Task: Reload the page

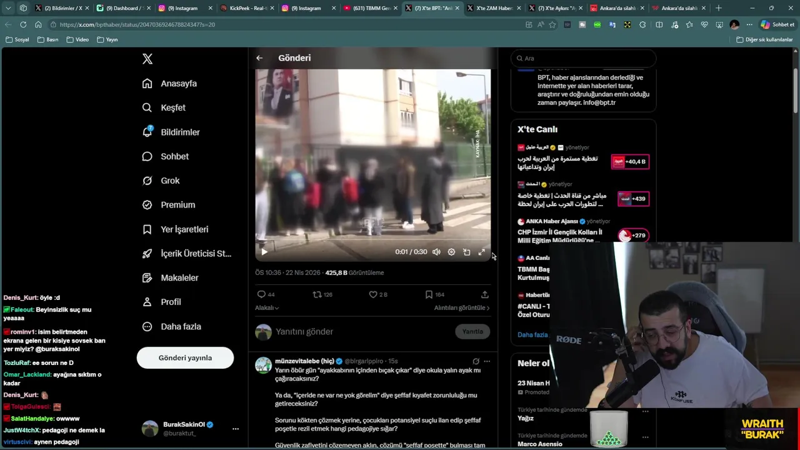Action: tap(23, 24)
